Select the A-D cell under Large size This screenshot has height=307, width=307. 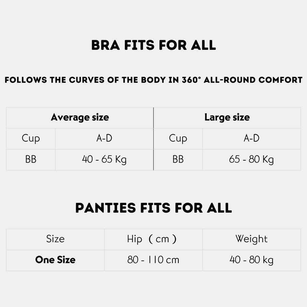(x=251, y=138)
